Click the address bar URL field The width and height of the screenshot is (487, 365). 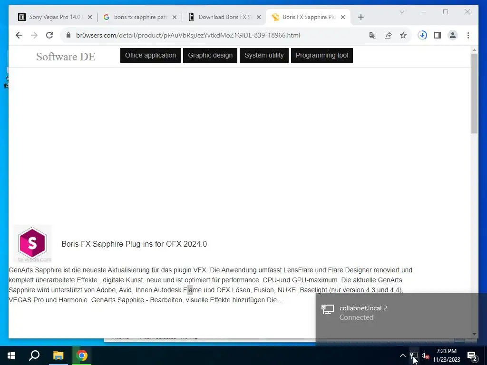click(x=188, y=35)
